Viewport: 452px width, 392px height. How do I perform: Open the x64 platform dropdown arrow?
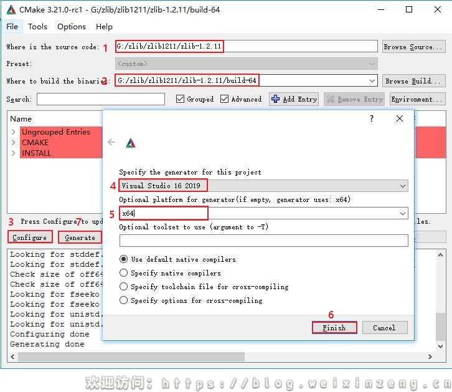point(402,214)
